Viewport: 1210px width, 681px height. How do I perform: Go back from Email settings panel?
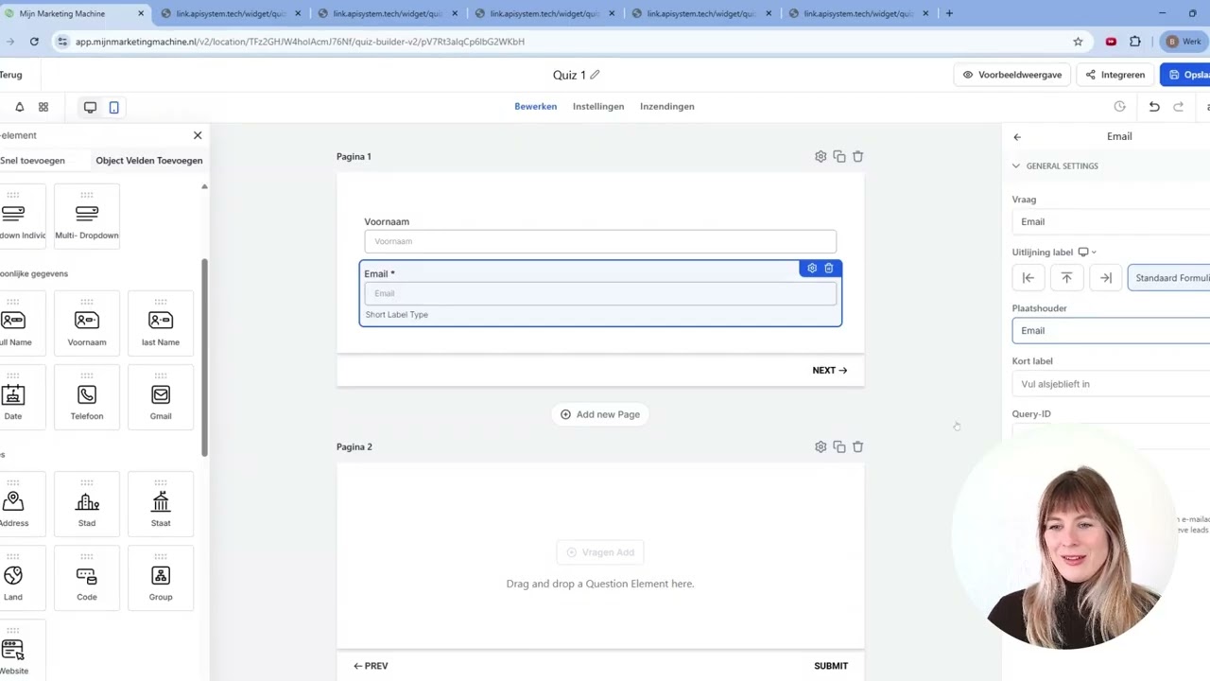[x=1017, y=137]
